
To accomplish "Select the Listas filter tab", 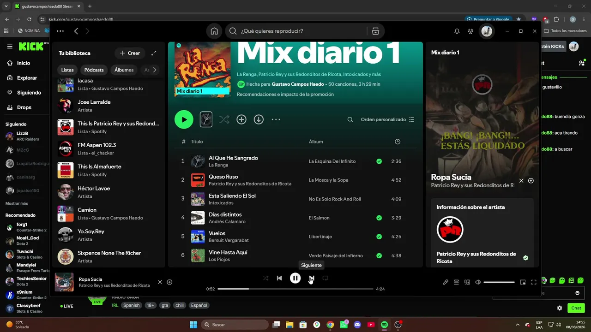I will [x=67, y=70].
